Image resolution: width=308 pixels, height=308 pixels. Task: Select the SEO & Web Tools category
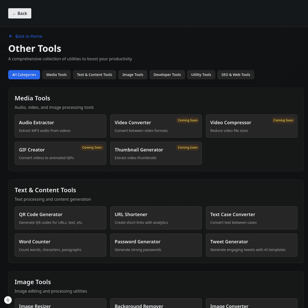pos(235,74)
